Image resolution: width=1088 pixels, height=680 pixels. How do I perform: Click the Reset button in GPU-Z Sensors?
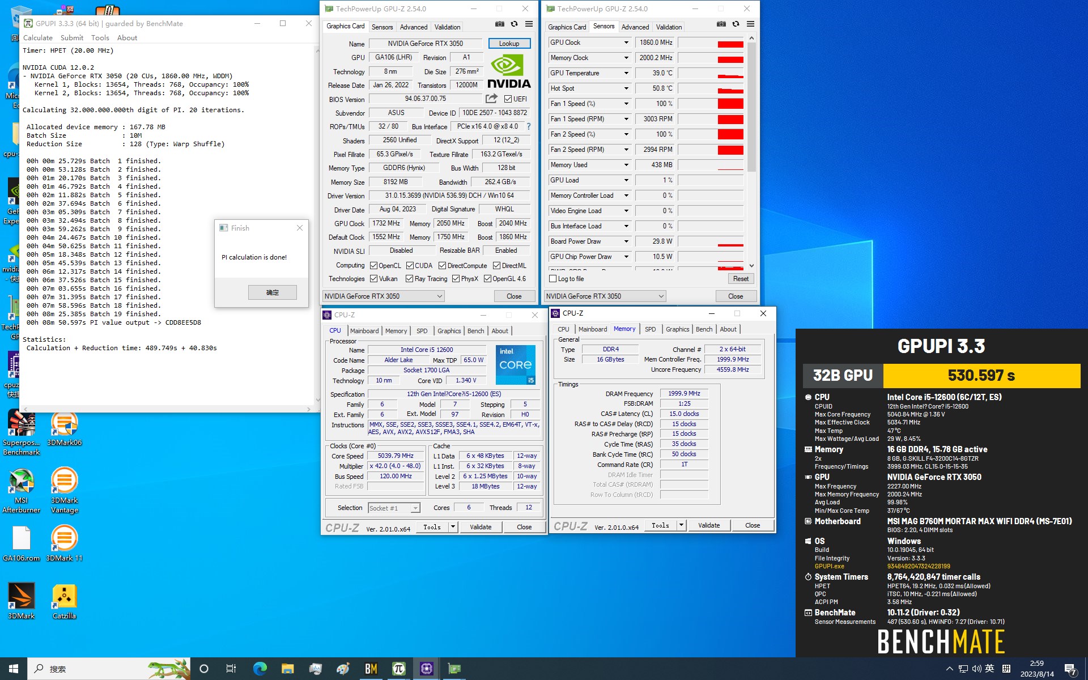(x=741, y=279)
